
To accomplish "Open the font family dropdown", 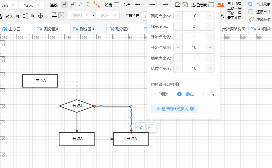I will pyautogui.click(x=8, y=5).
